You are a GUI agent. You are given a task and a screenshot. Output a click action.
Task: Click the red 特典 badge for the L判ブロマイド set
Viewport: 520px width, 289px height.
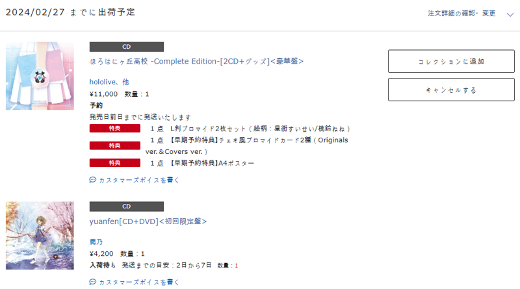[115, 128]
